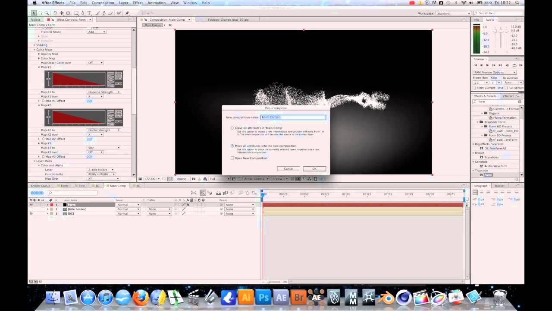Switch to the Render Queue tab
Screen dimensions: 552x311
pos(40,186)
